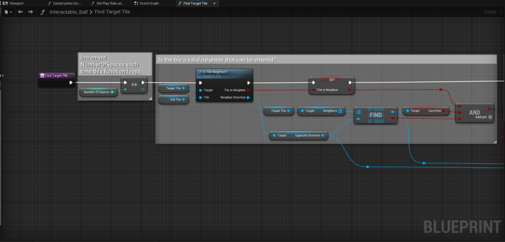Click Interactable_Ball in the breadcrumb
Image resolution: width=505 pixels, height=242 pixels.
[x=69, y=12]
